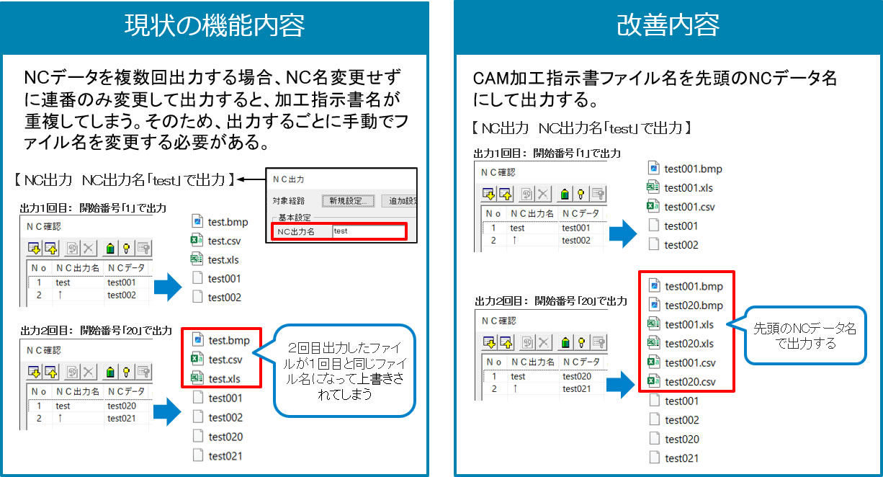The image size is (883, 477).
Task: Click NC出力名 column header in 改善内容 出力1回目 table
Action: [x=532, y=213]
